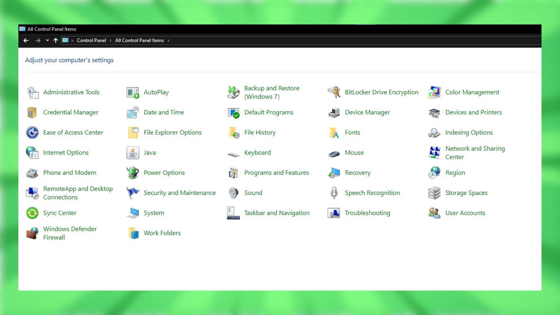The width and height of the screenshot is (560, 315).
Task: Open the Windows Defender Firewall brick icon
Action: pyautogui.click(x=32, y=233)
